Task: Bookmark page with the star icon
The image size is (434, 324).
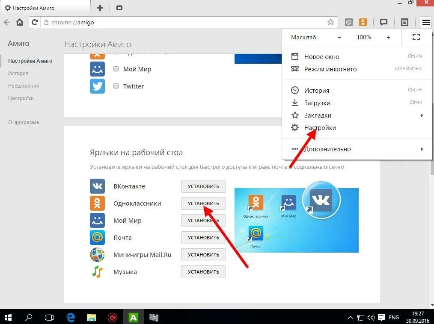Action: click(x=330, y=22)
